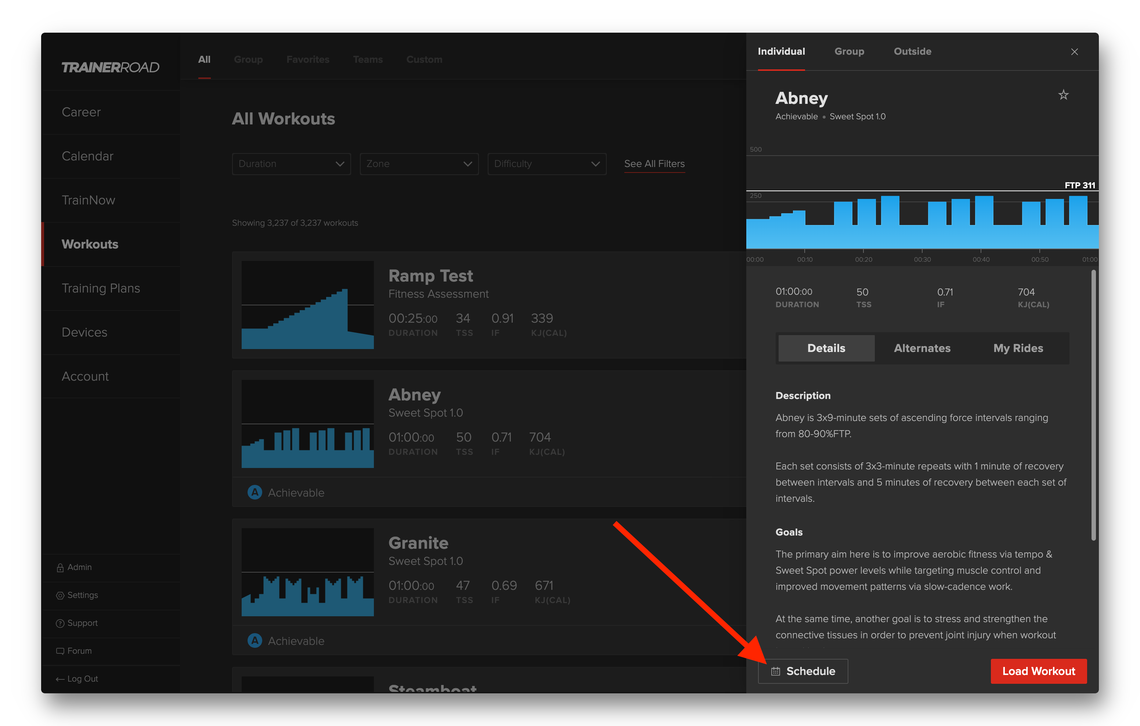This screenshot has width=1140, height=726.
Task: Click the All Workouts heading
Action: pos(283,119)
